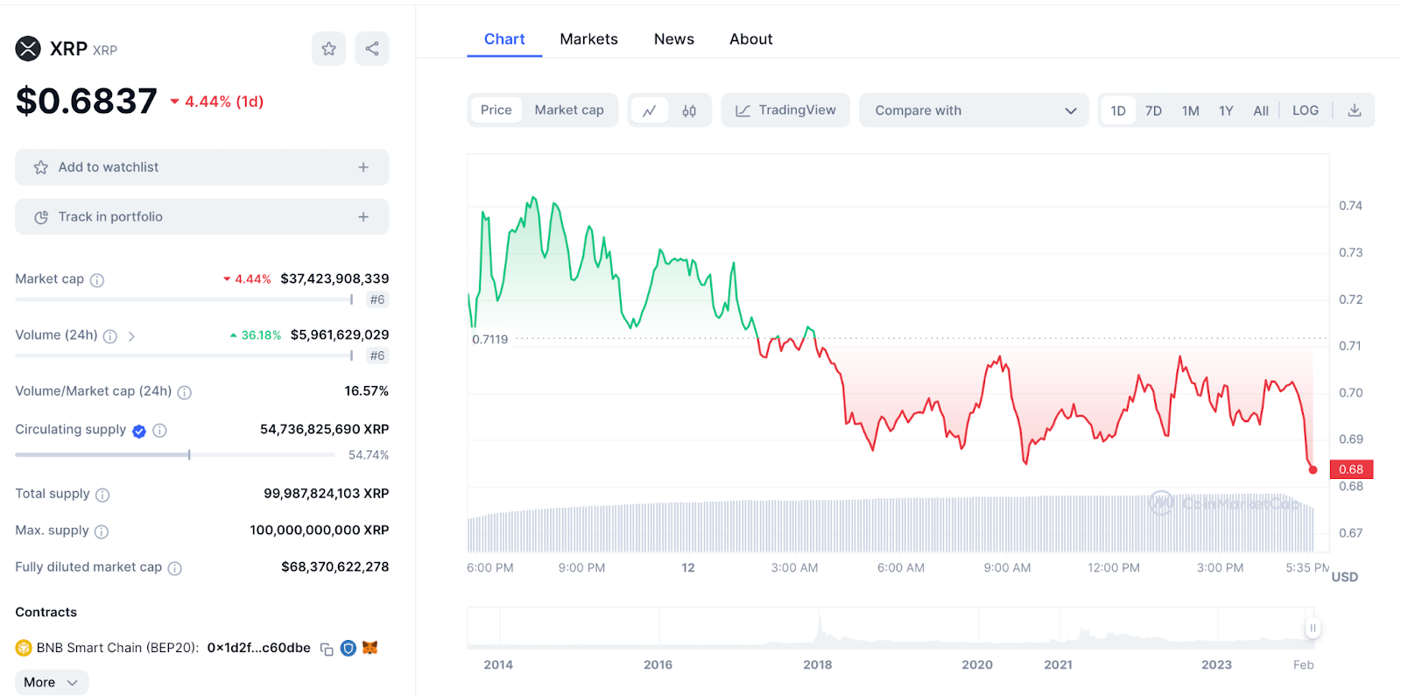Select the 1D time range

pos(1118,110)
